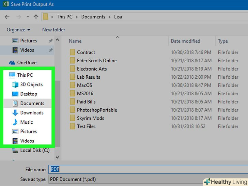The width and height of the screenshot is (248, 186).
Task: Sort files by Date modified column
Action: click(185, 41)
